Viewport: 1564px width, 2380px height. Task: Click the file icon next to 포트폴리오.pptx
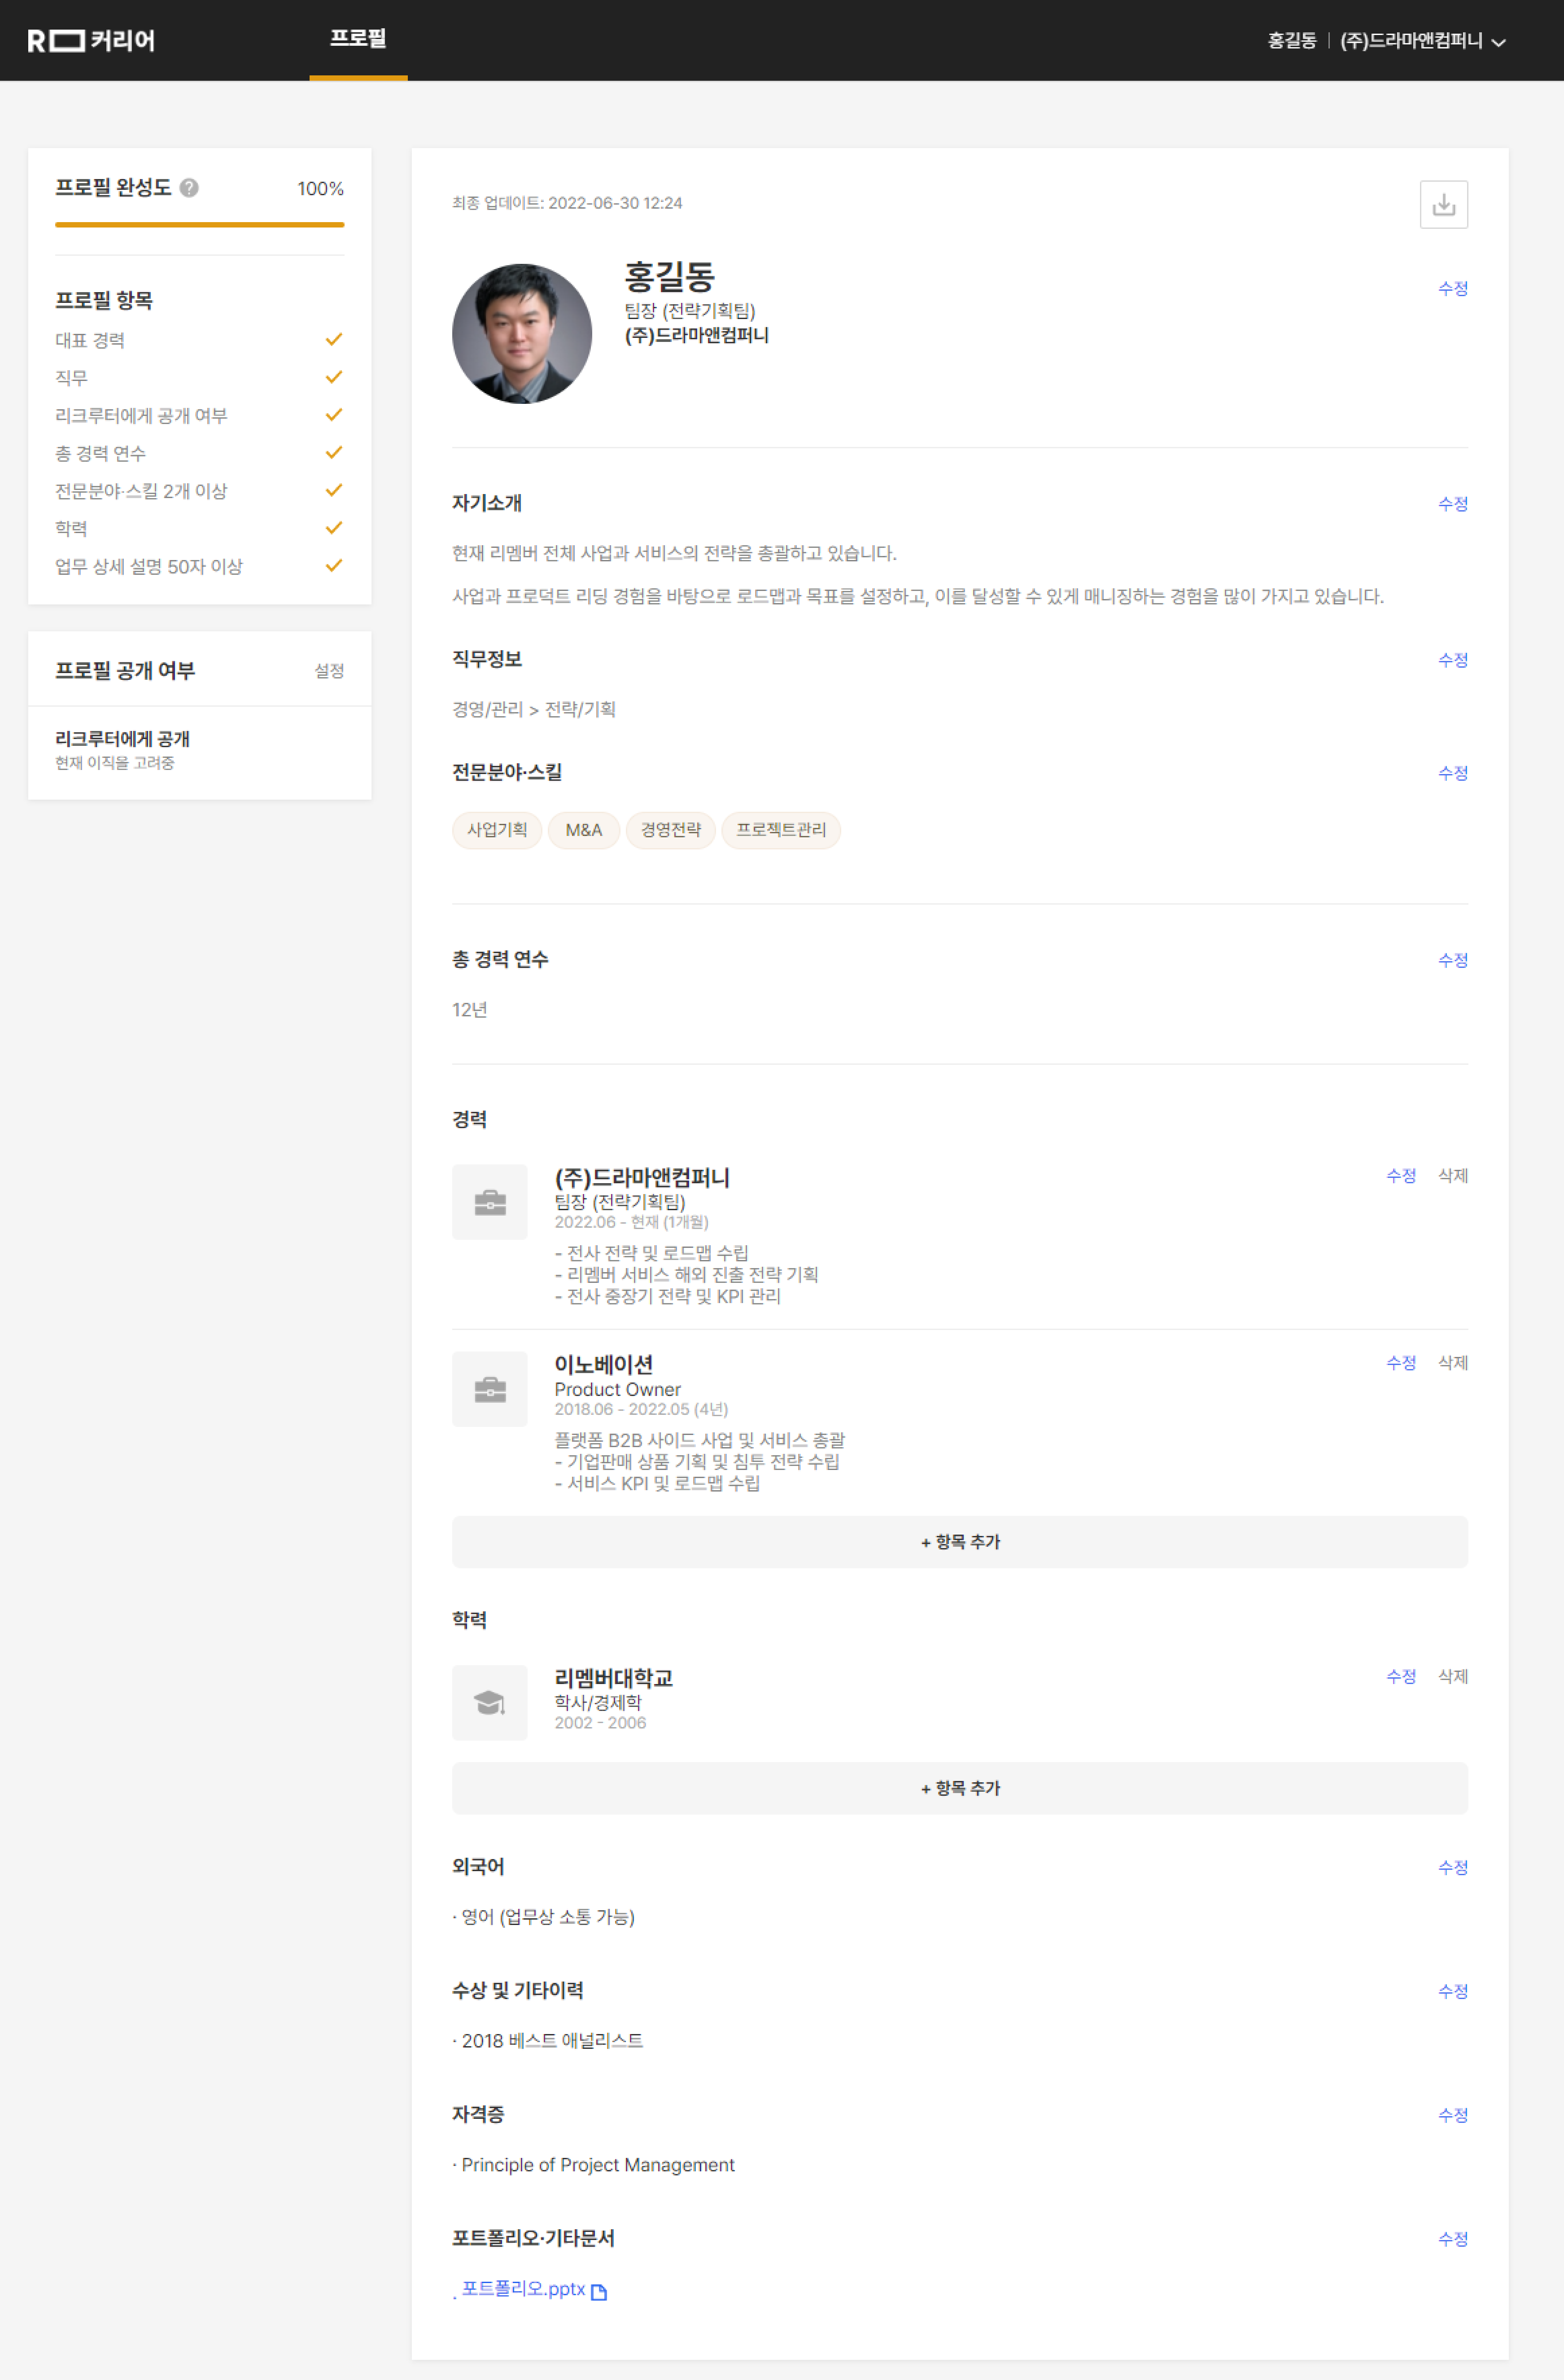click(599, 2291)
